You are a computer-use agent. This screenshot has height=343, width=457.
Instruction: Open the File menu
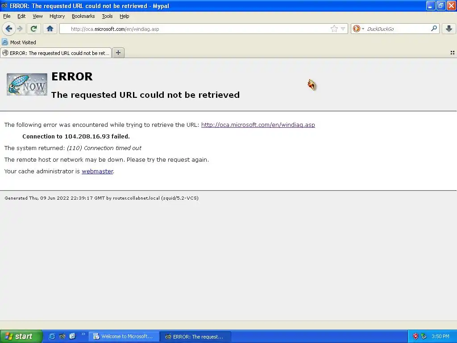pyautogui.click(x=7, y=16)
